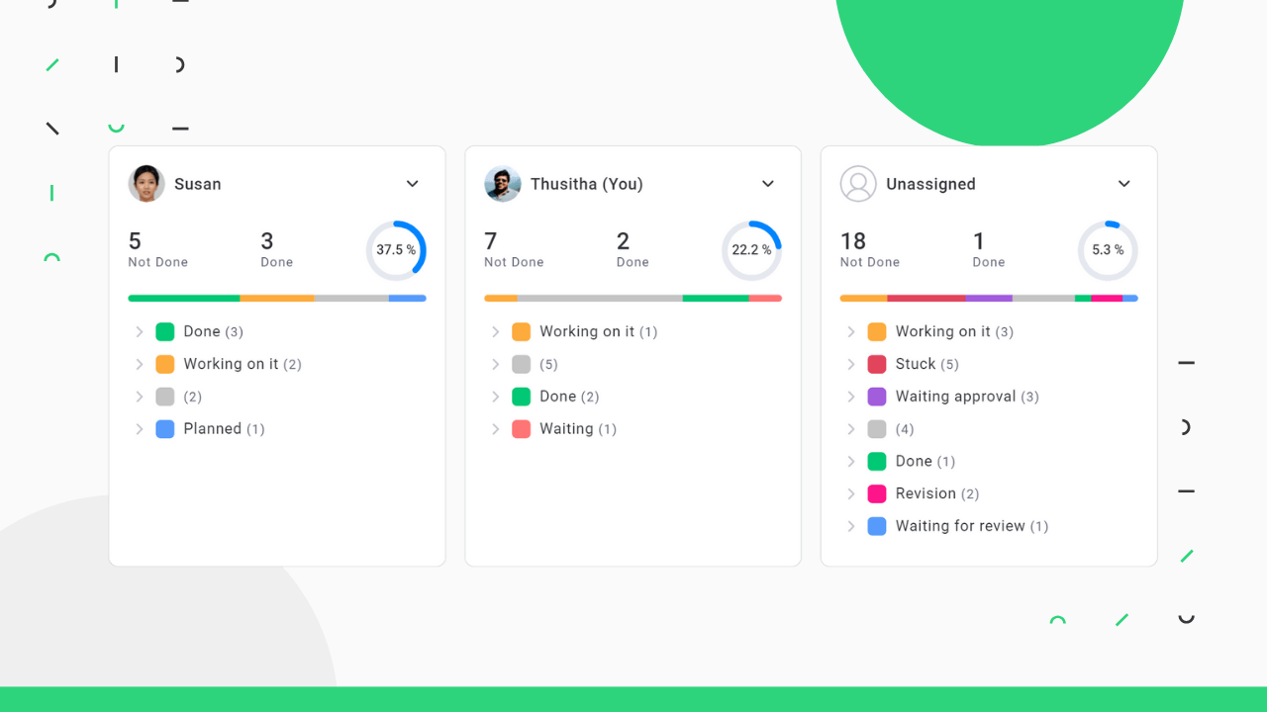Click Thusitha's profile avatar

[503, 184]
